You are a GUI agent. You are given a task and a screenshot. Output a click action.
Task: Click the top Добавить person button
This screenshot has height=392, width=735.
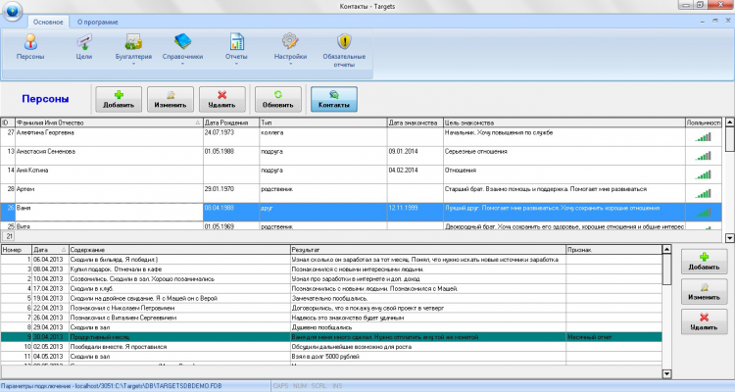(x=119, y=99)
